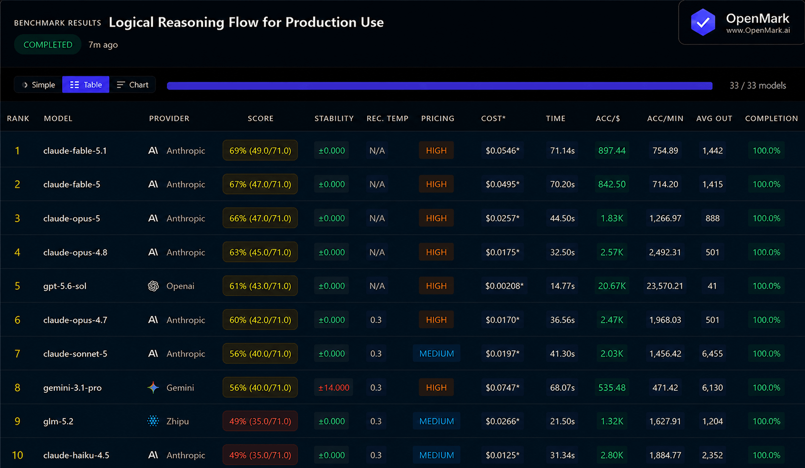Screen dimensions: 805x468
Task: Click the AVG OUT column header
Action: coord(714,118)
